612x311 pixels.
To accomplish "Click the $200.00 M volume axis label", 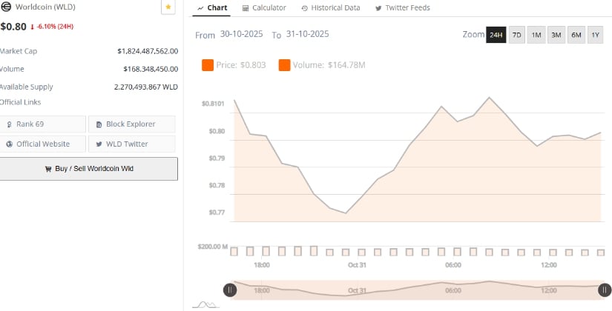I will [213, 247].
